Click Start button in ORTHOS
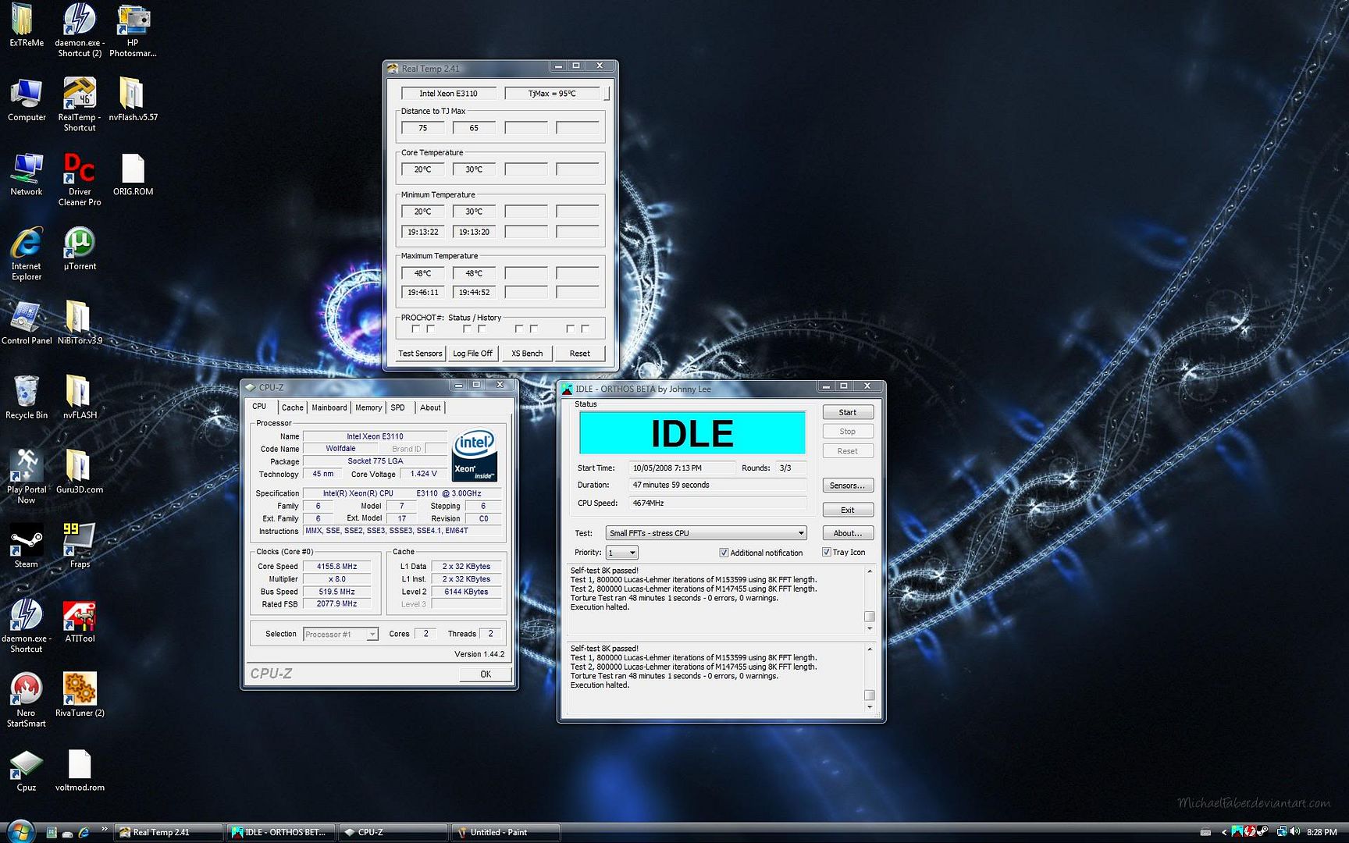Viewport: 1349px width, 843px height. point(847,412)
